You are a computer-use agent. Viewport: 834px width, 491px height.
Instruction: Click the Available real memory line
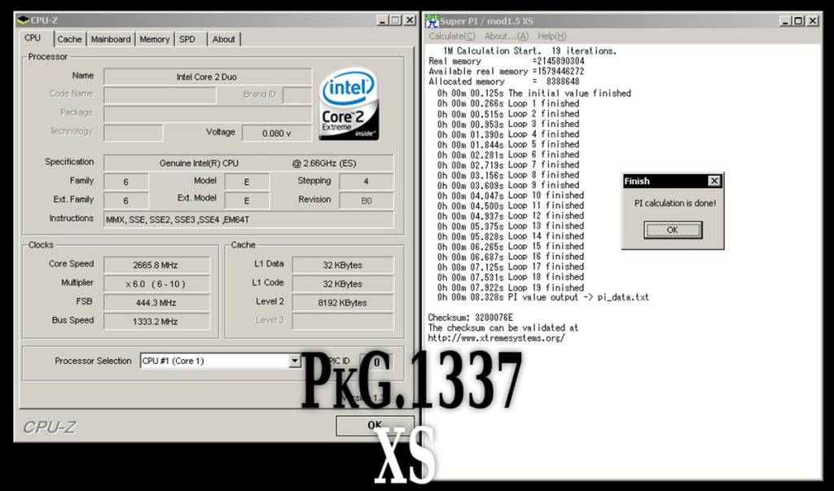[x=507, y=72]
